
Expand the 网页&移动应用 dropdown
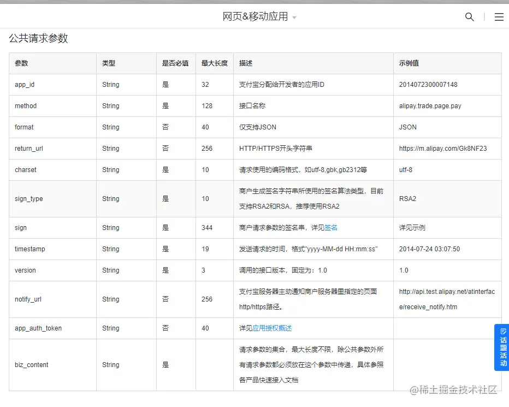[259, 16]
